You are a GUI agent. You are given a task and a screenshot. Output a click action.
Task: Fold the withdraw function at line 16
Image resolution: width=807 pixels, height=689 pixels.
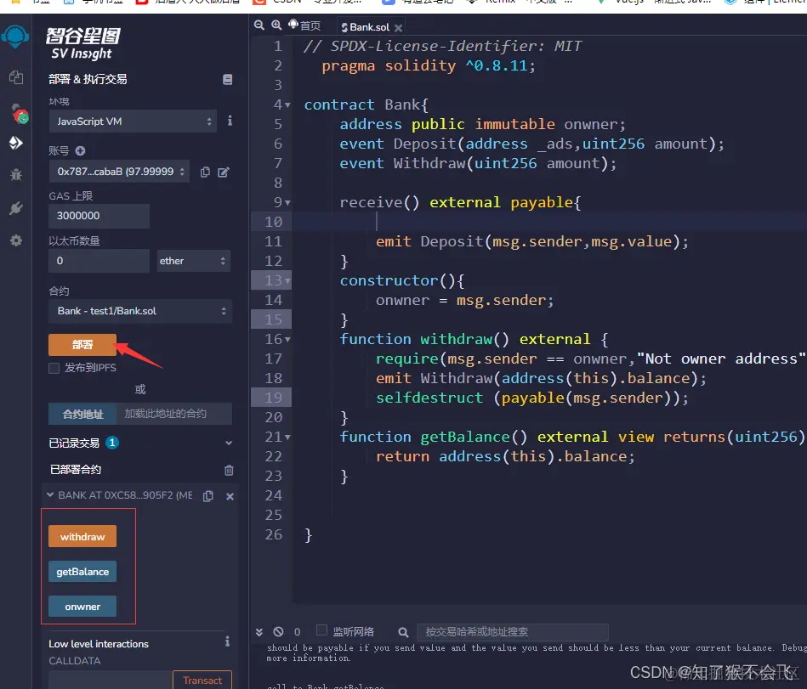[x=287, y=340]
